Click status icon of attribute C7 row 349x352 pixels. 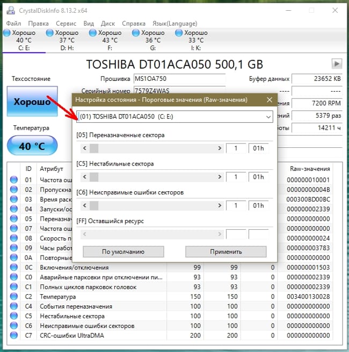pyautogui.click(x=14, y=335)
